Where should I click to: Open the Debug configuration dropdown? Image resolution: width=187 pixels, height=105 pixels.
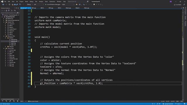30,5
